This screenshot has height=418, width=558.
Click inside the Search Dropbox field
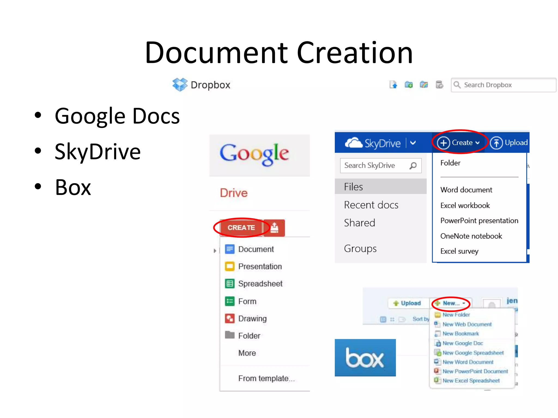pyautogui.click(x=504, y=85)
